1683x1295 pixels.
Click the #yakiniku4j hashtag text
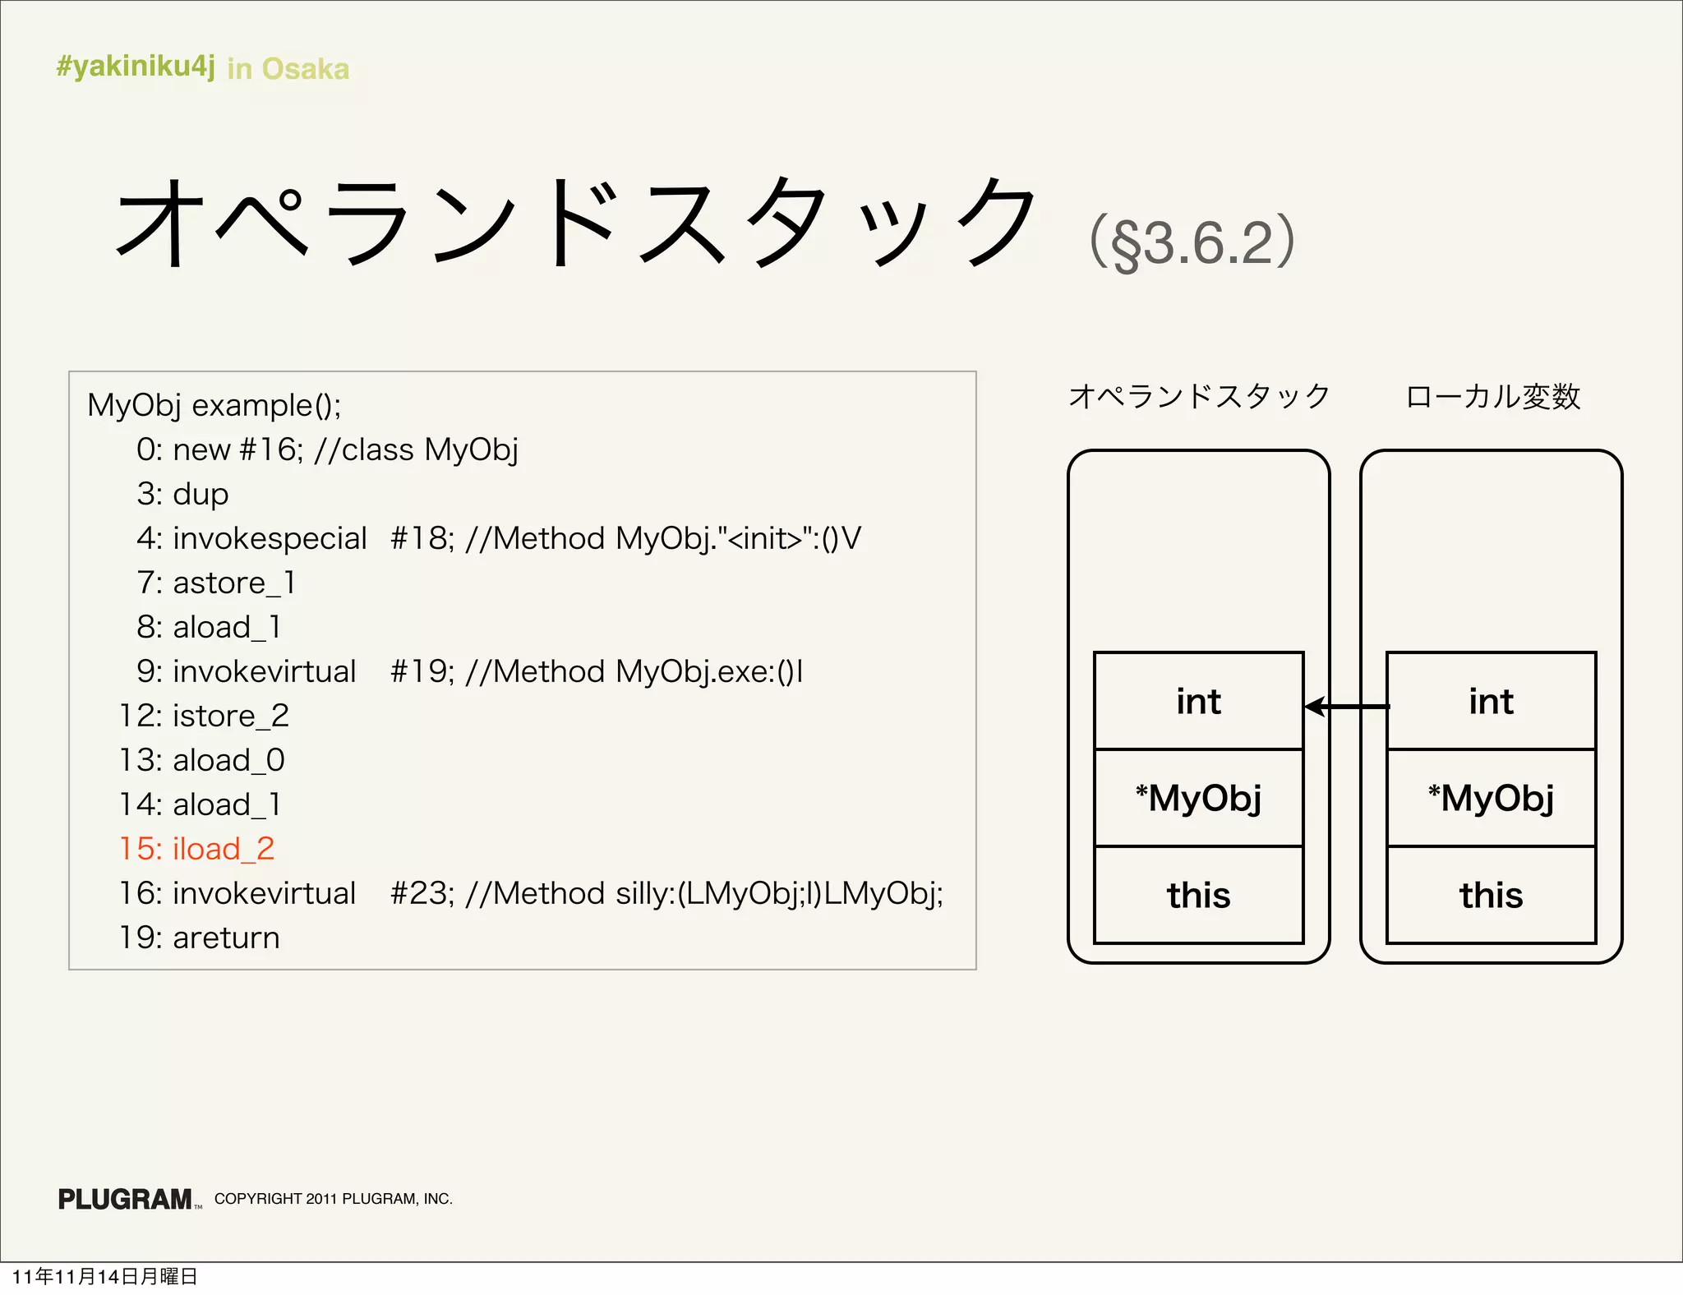tap(136, 66)
